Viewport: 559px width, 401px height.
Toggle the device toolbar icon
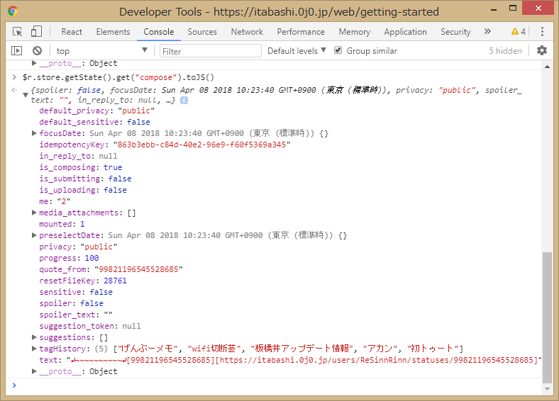[36, 32]
